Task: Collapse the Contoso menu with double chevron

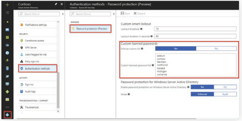Action: click(63, 14)
